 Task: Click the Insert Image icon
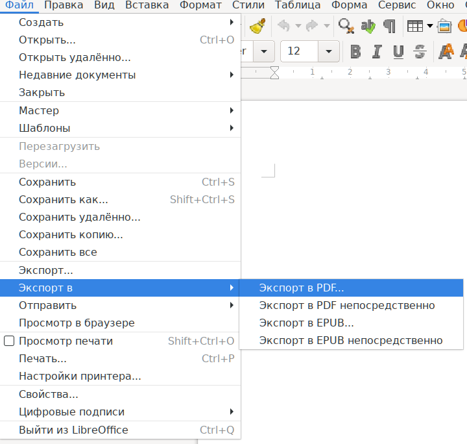tap(444, 26)
